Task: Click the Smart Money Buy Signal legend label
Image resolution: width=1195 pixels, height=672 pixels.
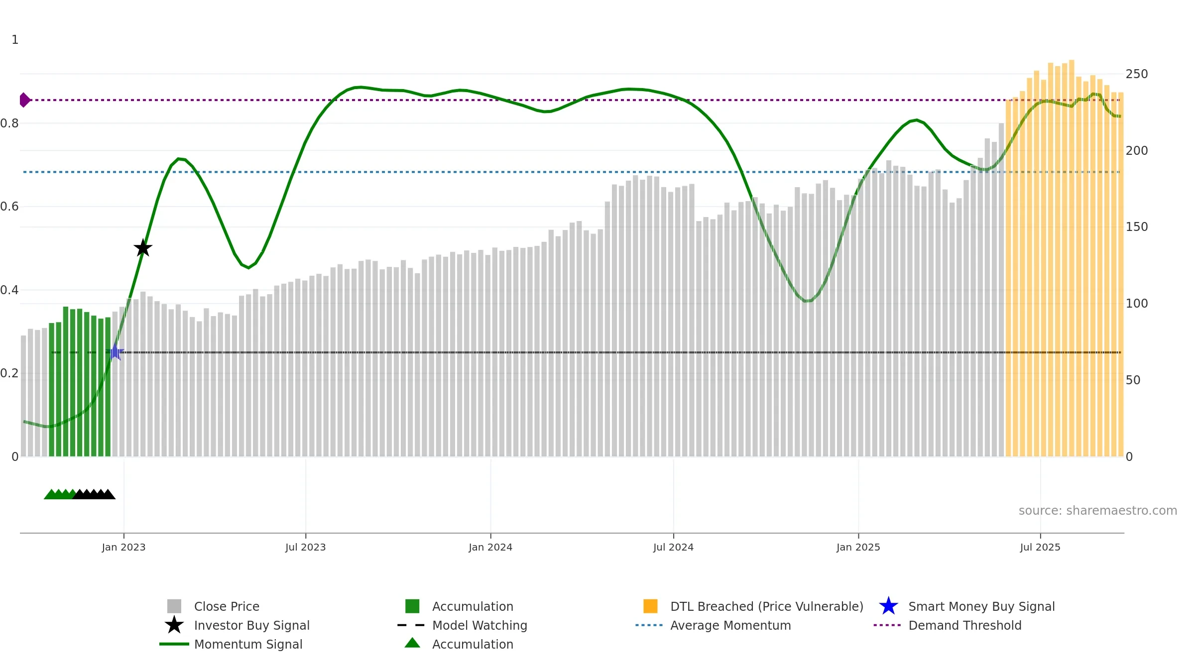Action: coord(981,606)
